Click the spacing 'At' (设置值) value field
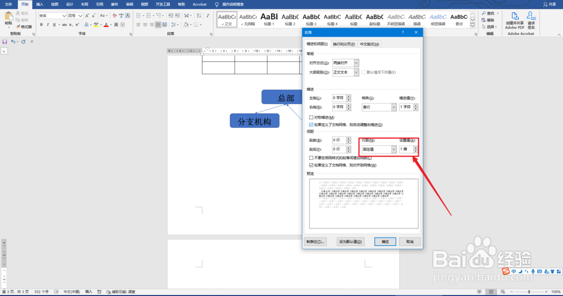Viewport: 563px width, 296px height. [406, 149]
